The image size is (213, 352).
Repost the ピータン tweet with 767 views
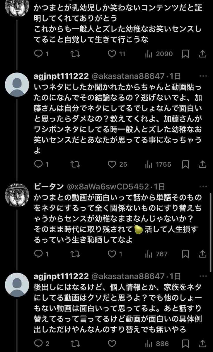75,254
